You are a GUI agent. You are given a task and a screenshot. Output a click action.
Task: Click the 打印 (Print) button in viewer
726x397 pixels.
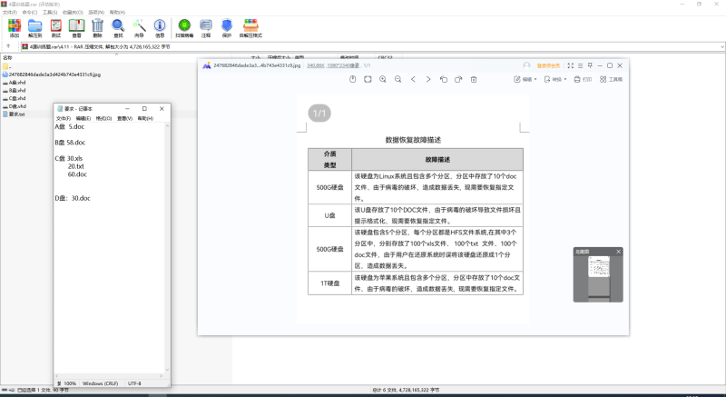[583, 80]
